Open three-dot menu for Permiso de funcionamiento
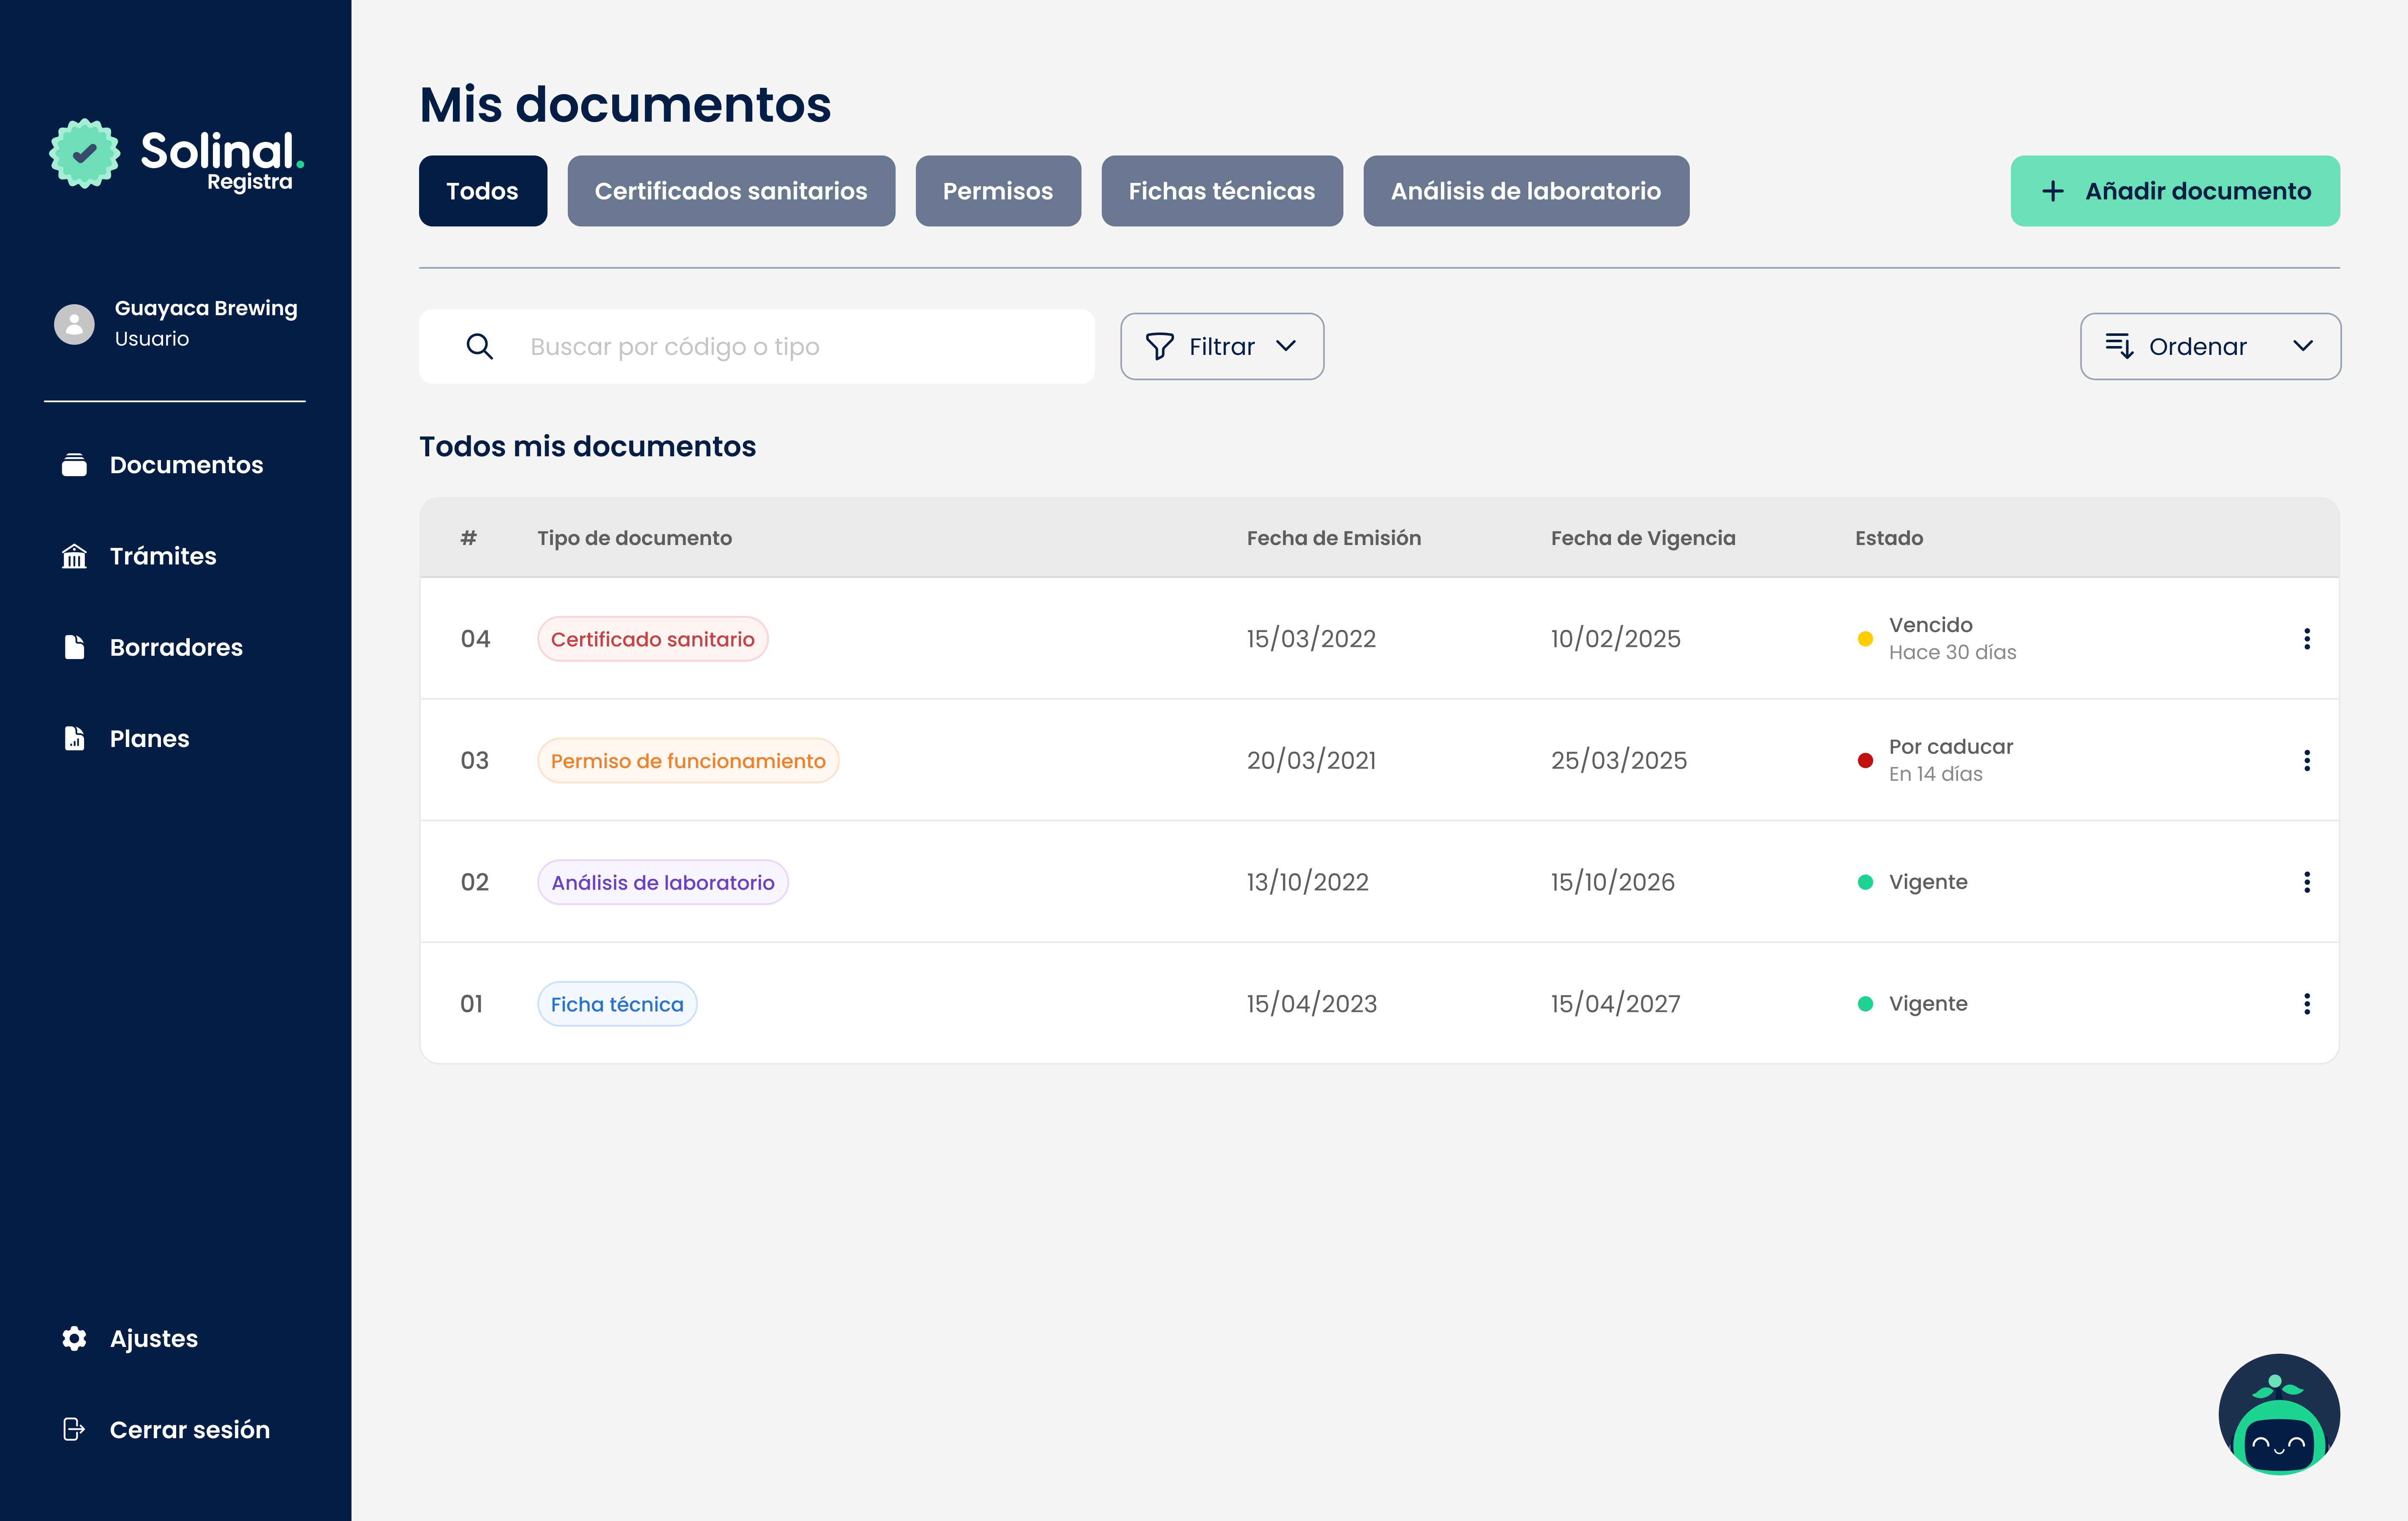This screenshot has width=2408, height=1521. (x=2306, y=760)
